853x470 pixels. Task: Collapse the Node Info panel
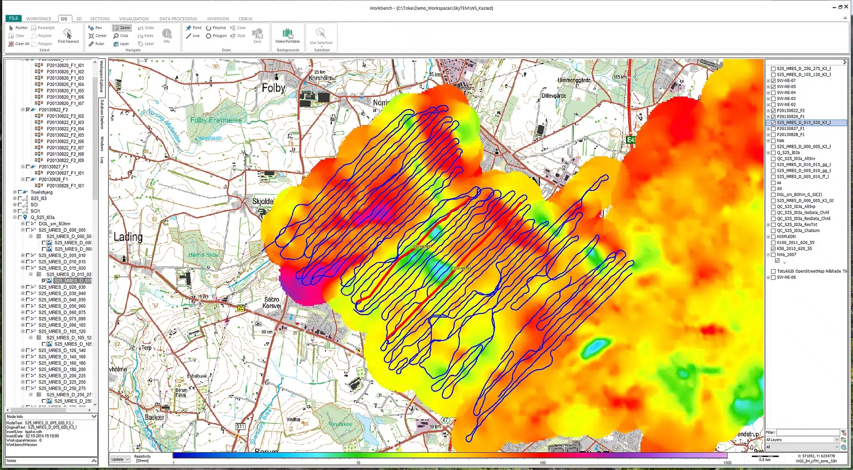click(94, 417)
